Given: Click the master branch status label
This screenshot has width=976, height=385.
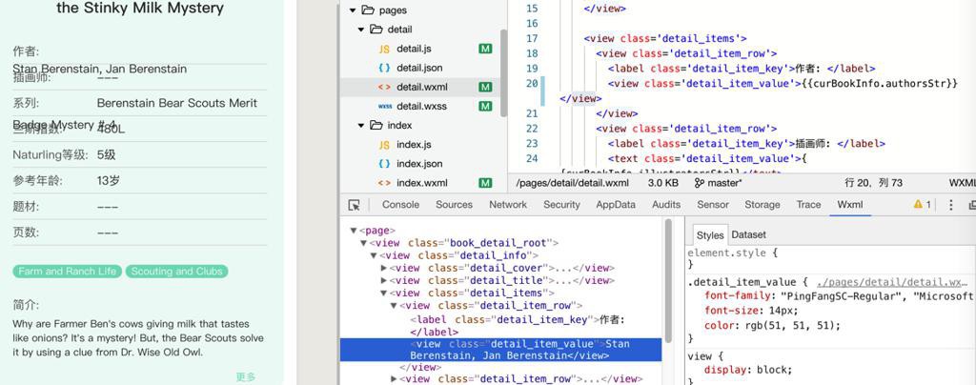Looking at the screenshot, I should tap(724, 183).
